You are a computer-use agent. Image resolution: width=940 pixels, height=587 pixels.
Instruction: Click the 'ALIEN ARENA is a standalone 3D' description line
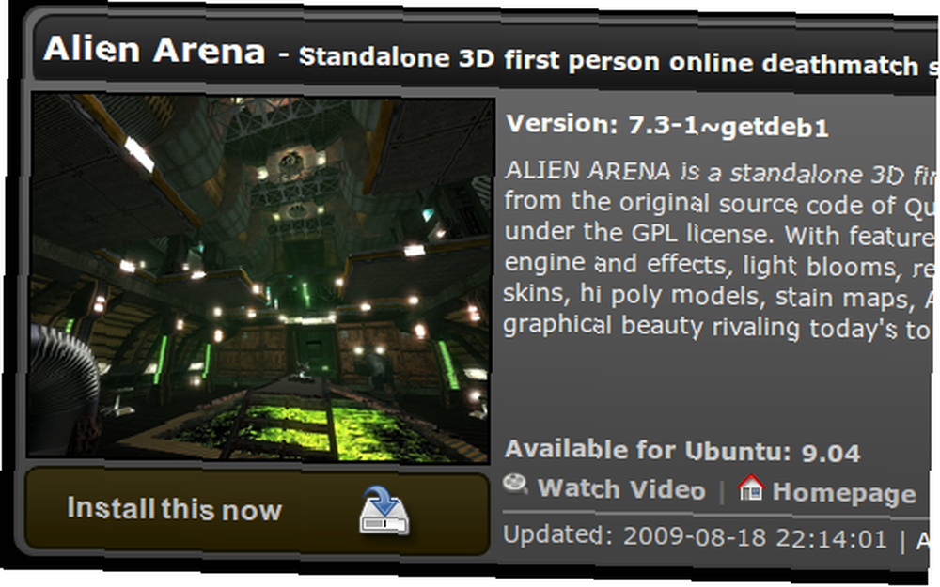[719, 173]
